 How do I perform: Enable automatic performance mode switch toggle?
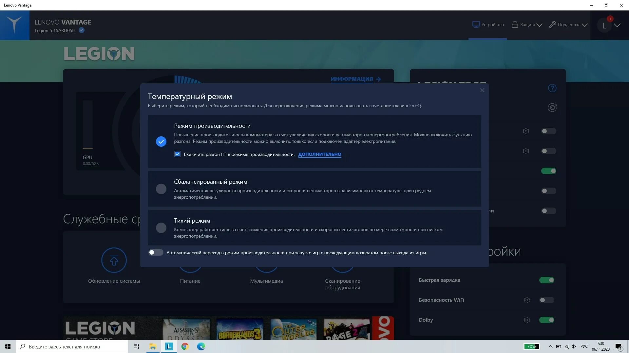[156, 253]
